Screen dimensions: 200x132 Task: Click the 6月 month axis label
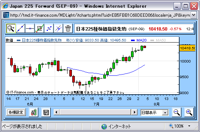(30, 104)
